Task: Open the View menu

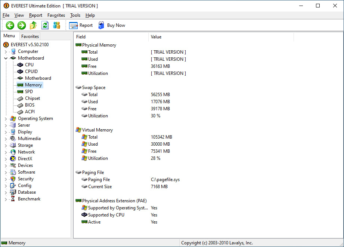Action: point(19,15)
